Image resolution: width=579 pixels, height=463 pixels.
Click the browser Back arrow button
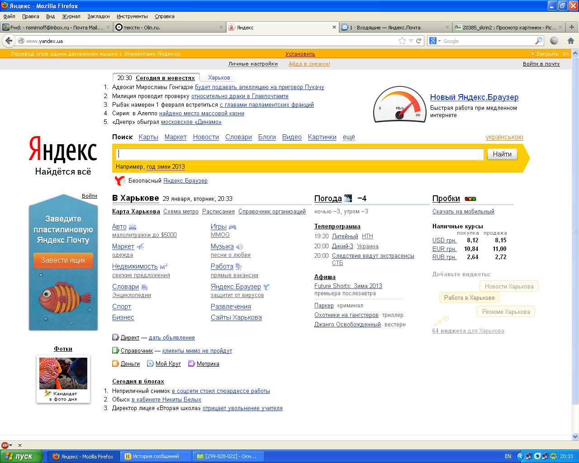point(8,41)
